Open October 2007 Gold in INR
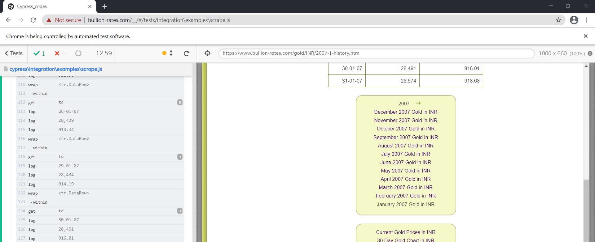Screen dimensions: 595x242 406,129
